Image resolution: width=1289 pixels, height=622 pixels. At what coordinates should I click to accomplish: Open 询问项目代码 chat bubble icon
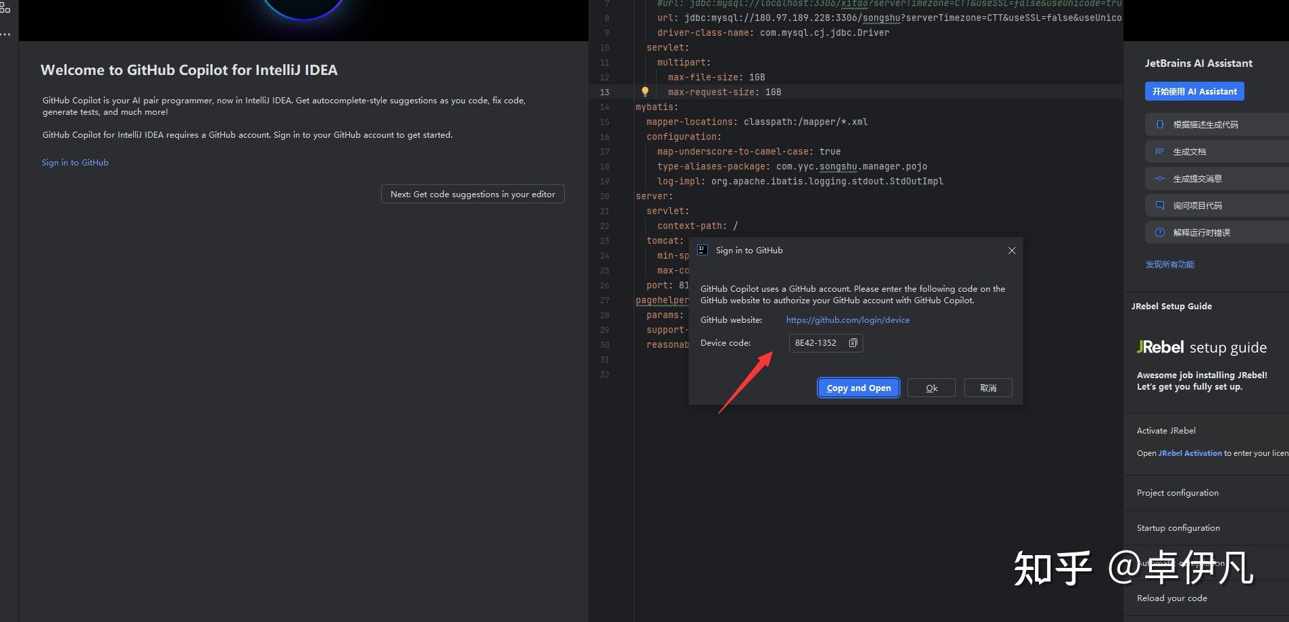1160,205
